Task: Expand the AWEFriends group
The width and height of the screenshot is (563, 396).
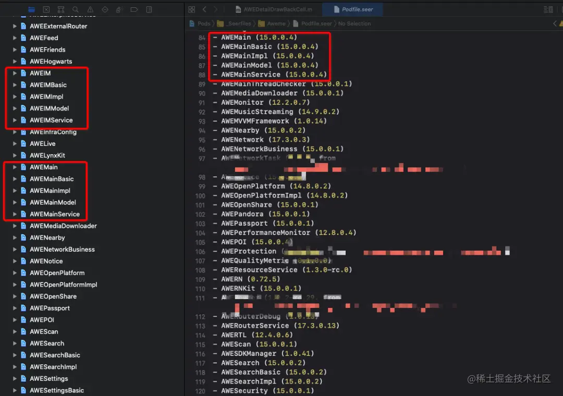Action: tap(15, 50)
